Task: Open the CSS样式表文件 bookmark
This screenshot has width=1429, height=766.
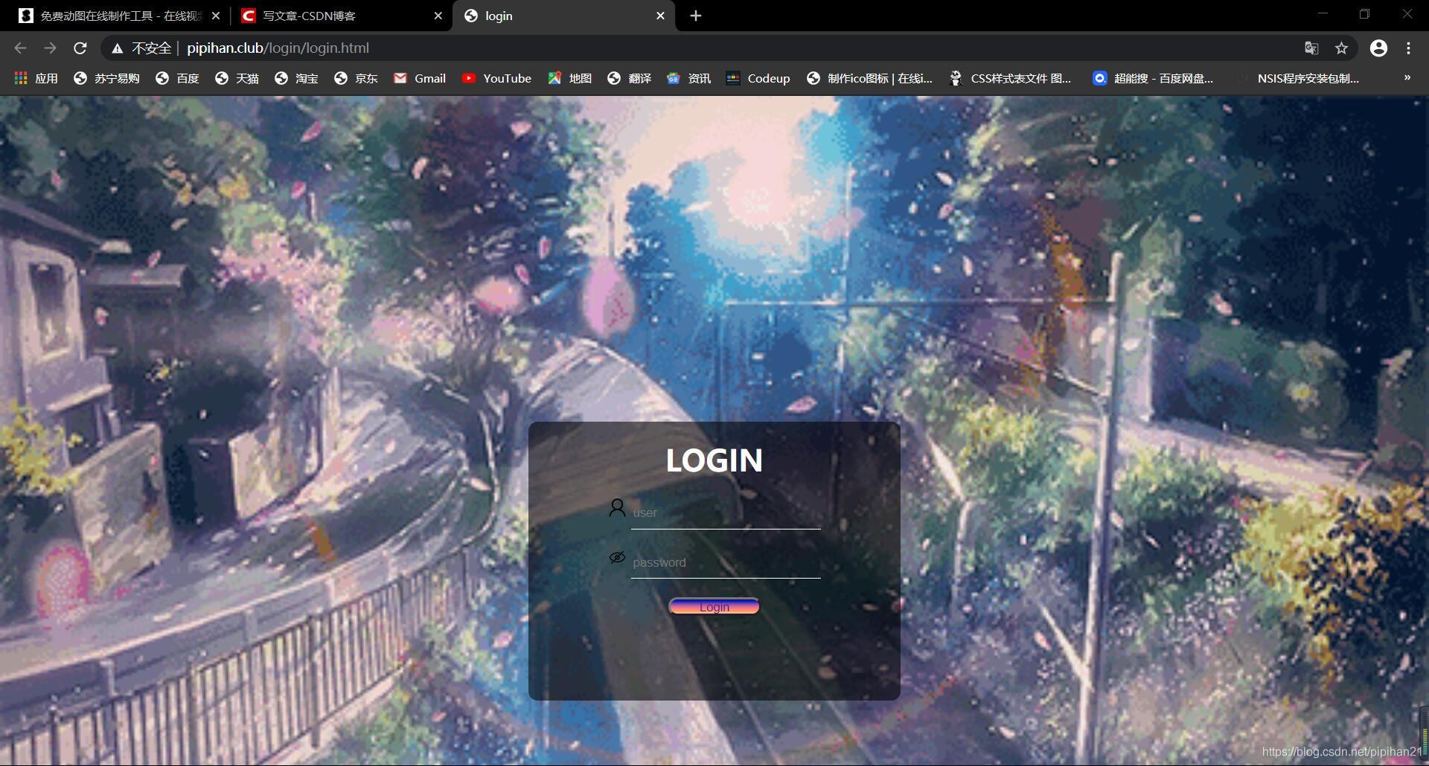Action: pyautogui.click(x=1010, y=78)
